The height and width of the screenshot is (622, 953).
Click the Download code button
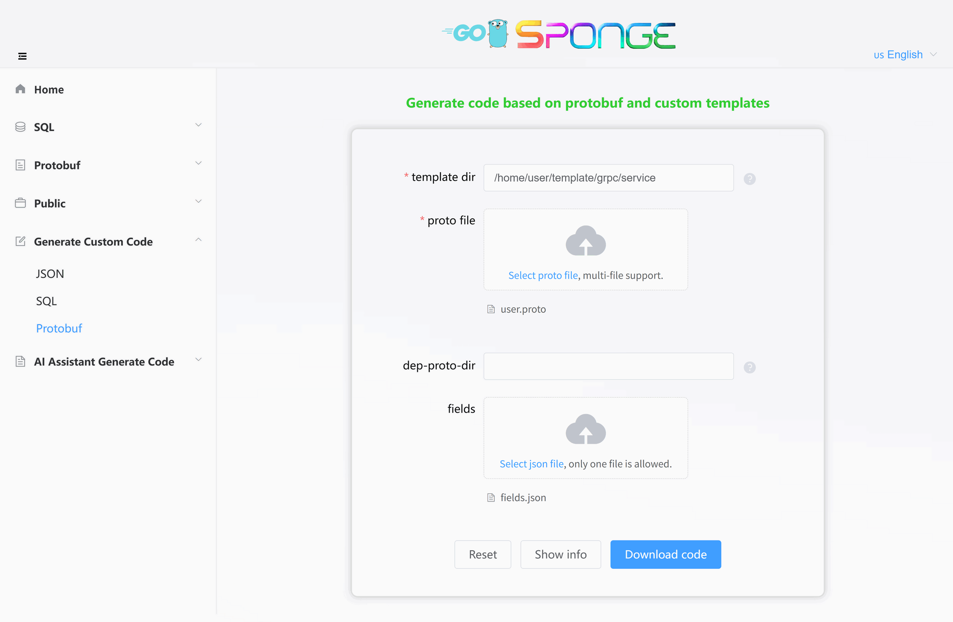pyautogui.click(x=666, y=554)
